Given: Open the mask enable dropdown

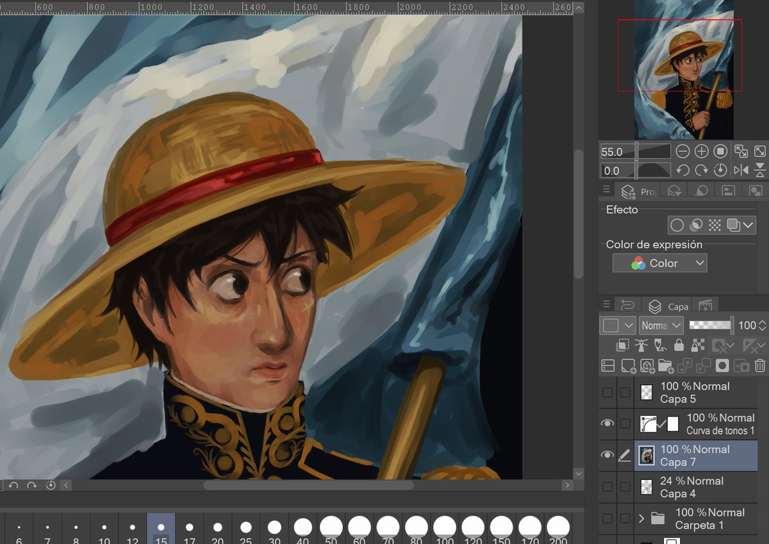Looking at the screenshot, I should pyautogui.click(x=724, y=346).
